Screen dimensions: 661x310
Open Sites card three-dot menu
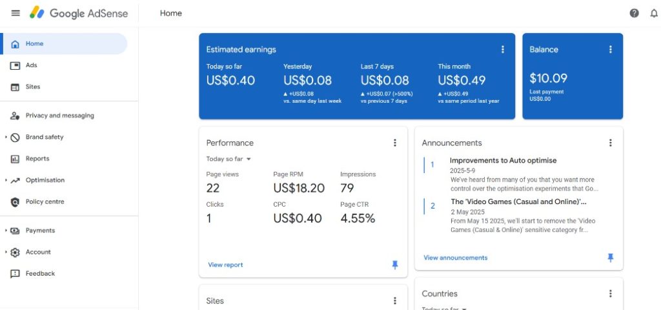(395, 301)
